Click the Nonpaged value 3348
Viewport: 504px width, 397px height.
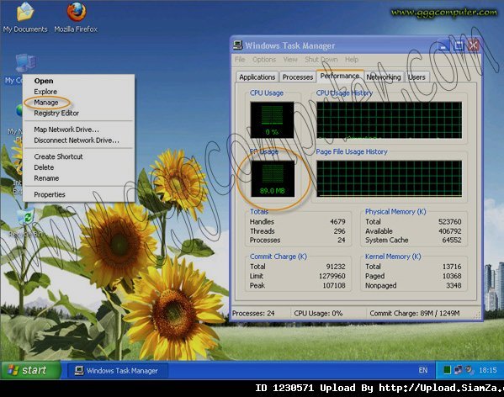click(454, 285)
